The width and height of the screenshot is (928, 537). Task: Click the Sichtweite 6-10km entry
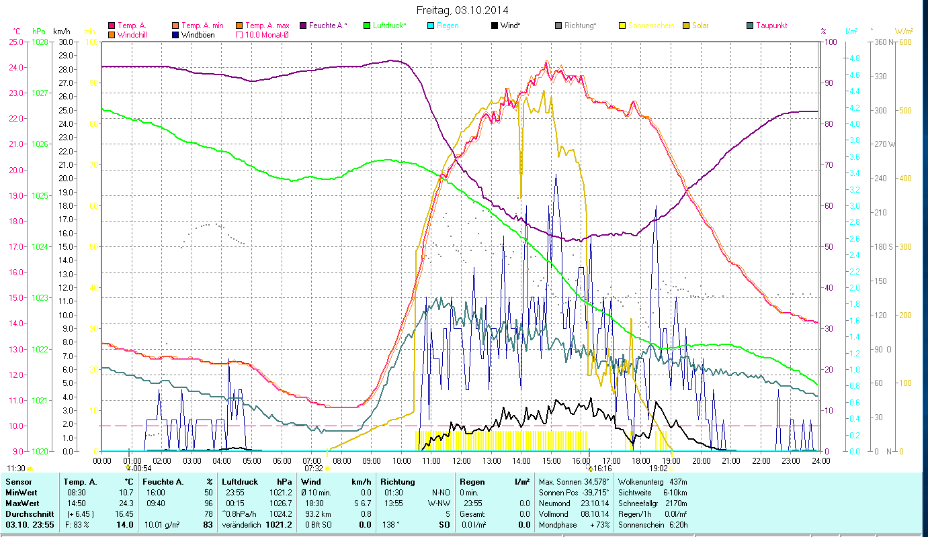coord(652,493)
